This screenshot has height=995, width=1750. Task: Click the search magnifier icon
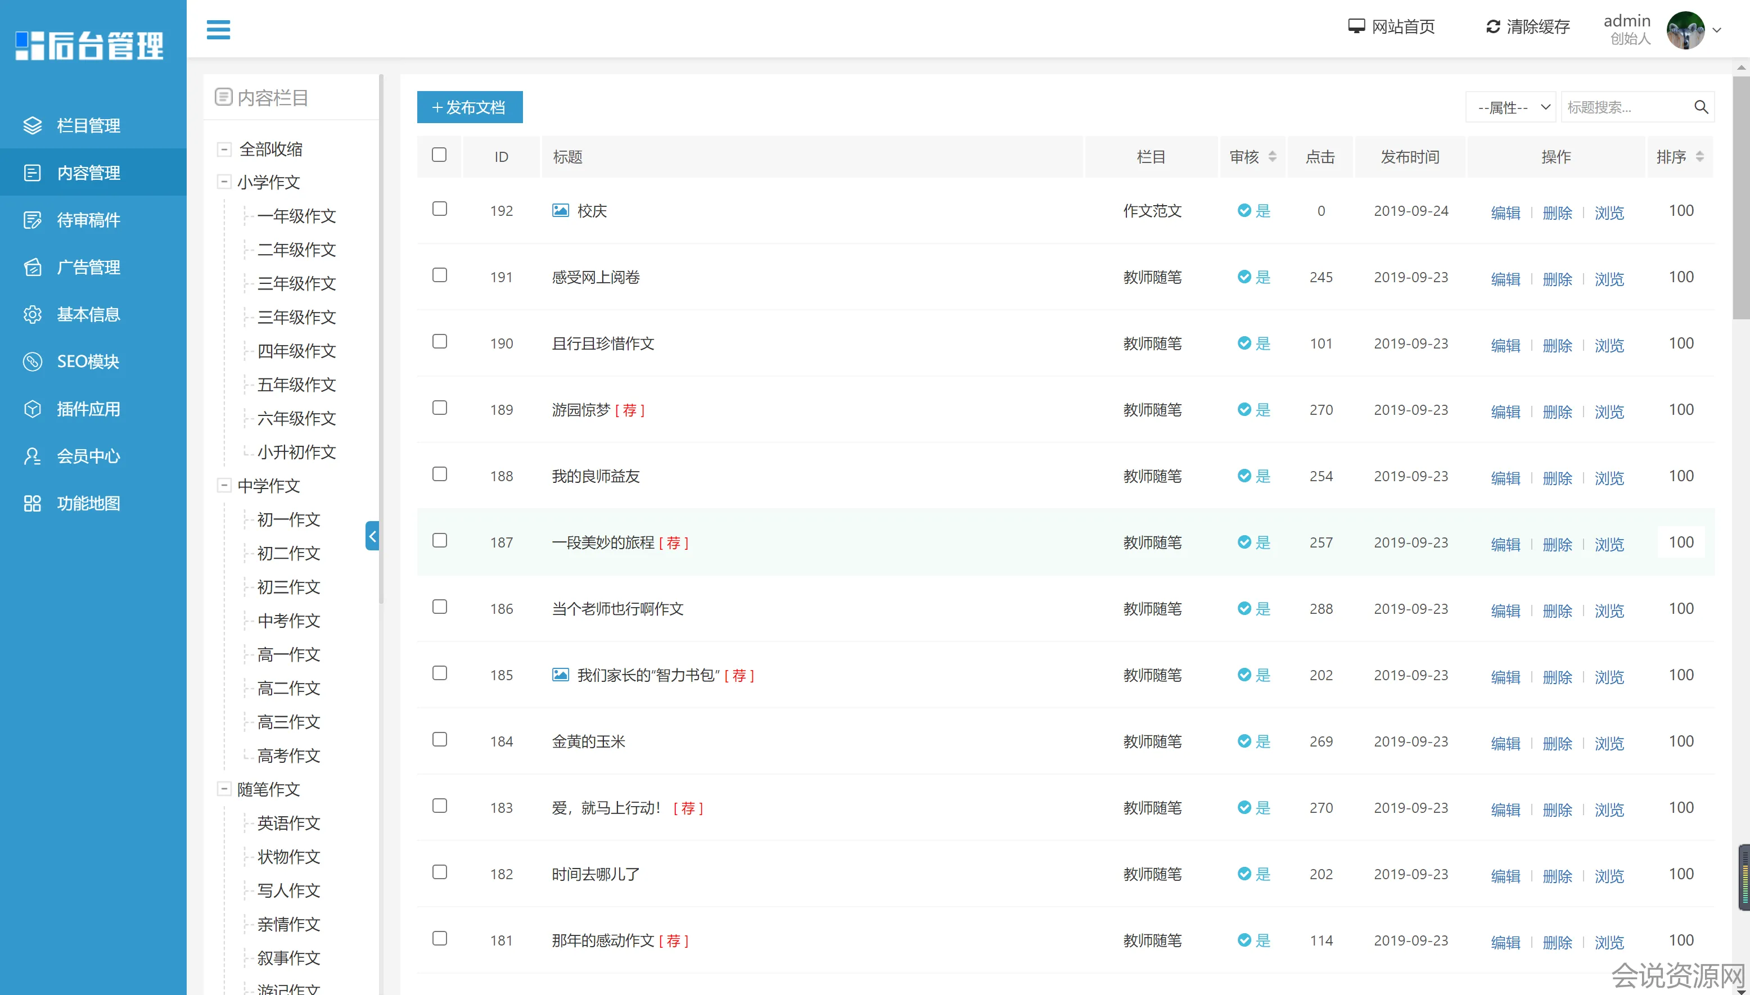tap(1701, 107)
